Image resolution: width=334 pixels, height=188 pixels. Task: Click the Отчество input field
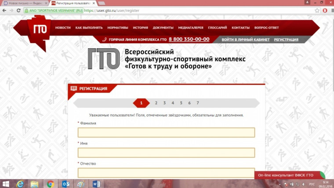(x=166, y=173)
